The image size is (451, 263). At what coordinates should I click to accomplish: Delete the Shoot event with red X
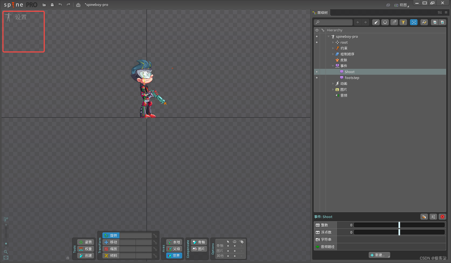(x=442, y=217)
